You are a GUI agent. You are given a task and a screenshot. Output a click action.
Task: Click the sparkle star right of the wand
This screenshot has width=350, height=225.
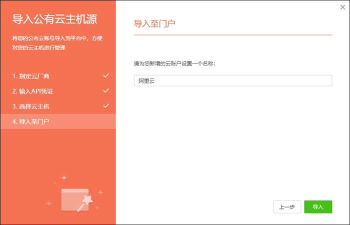click(100, 192)
